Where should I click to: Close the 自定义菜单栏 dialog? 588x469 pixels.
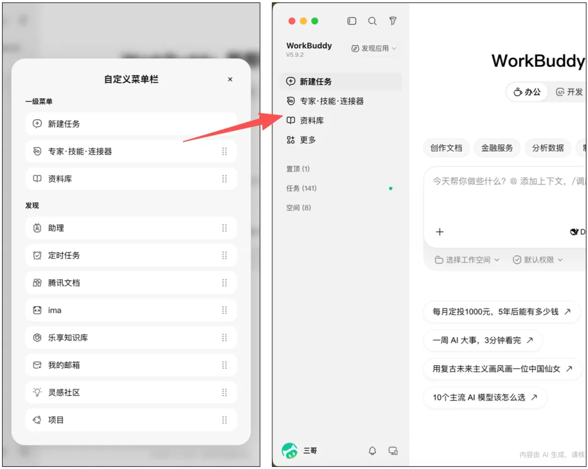pos(230,79)
